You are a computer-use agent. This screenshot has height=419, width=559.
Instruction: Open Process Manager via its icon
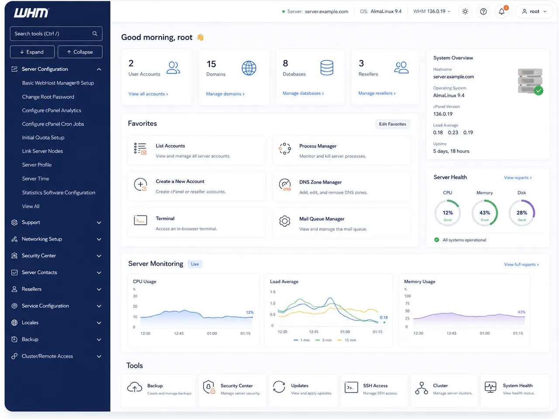tap(285, 149)
